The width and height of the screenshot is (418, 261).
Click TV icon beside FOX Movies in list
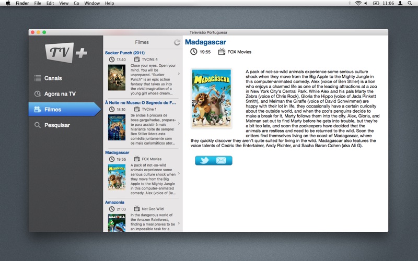tap(137, 159)
